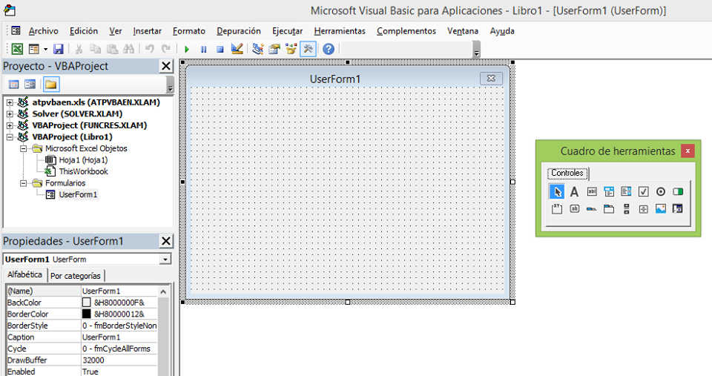The height and width of the screenshot is (376, 712).
Task: Click the Insert UserForm toolbar icon
Action: coord(33,49)
